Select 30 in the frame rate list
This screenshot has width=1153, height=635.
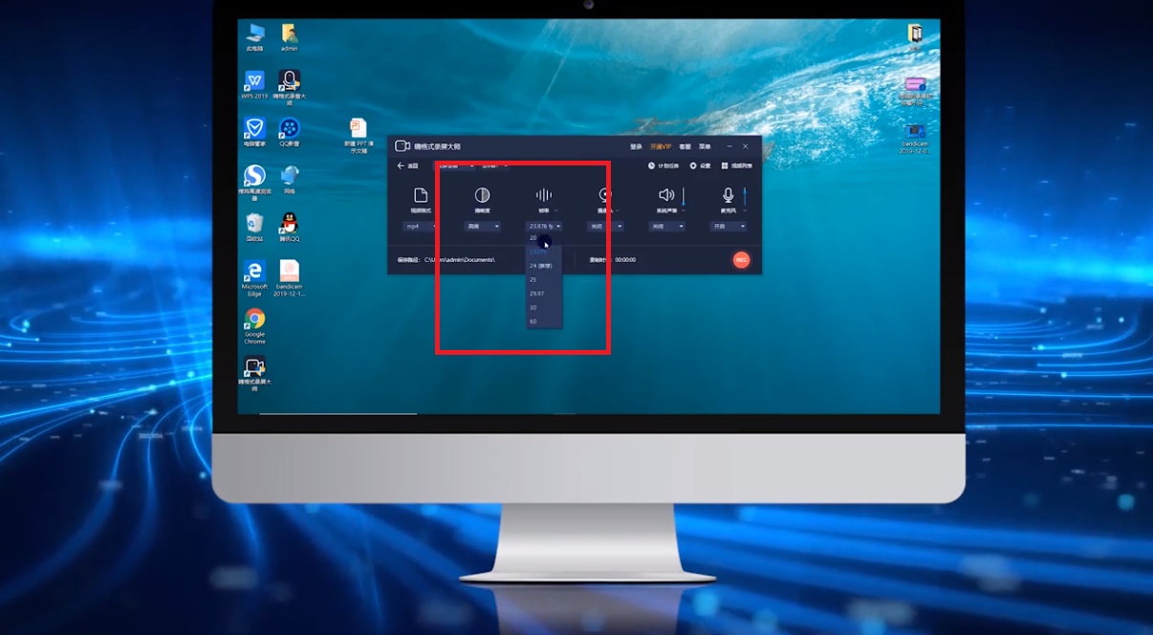[x=544, y=307]
